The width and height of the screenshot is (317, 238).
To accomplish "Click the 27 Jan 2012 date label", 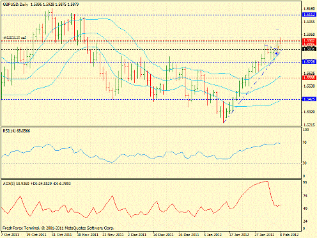I will [265, 235].
